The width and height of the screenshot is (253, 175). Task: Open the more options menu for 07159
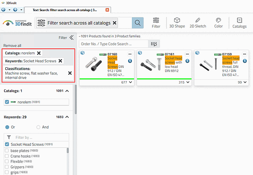click(x=245, y=54)
